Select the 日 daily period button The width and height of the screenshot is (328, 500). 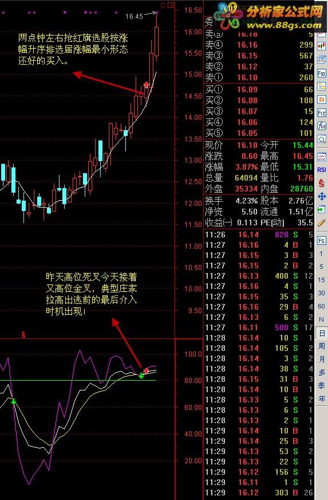click(x=321, y=333)
